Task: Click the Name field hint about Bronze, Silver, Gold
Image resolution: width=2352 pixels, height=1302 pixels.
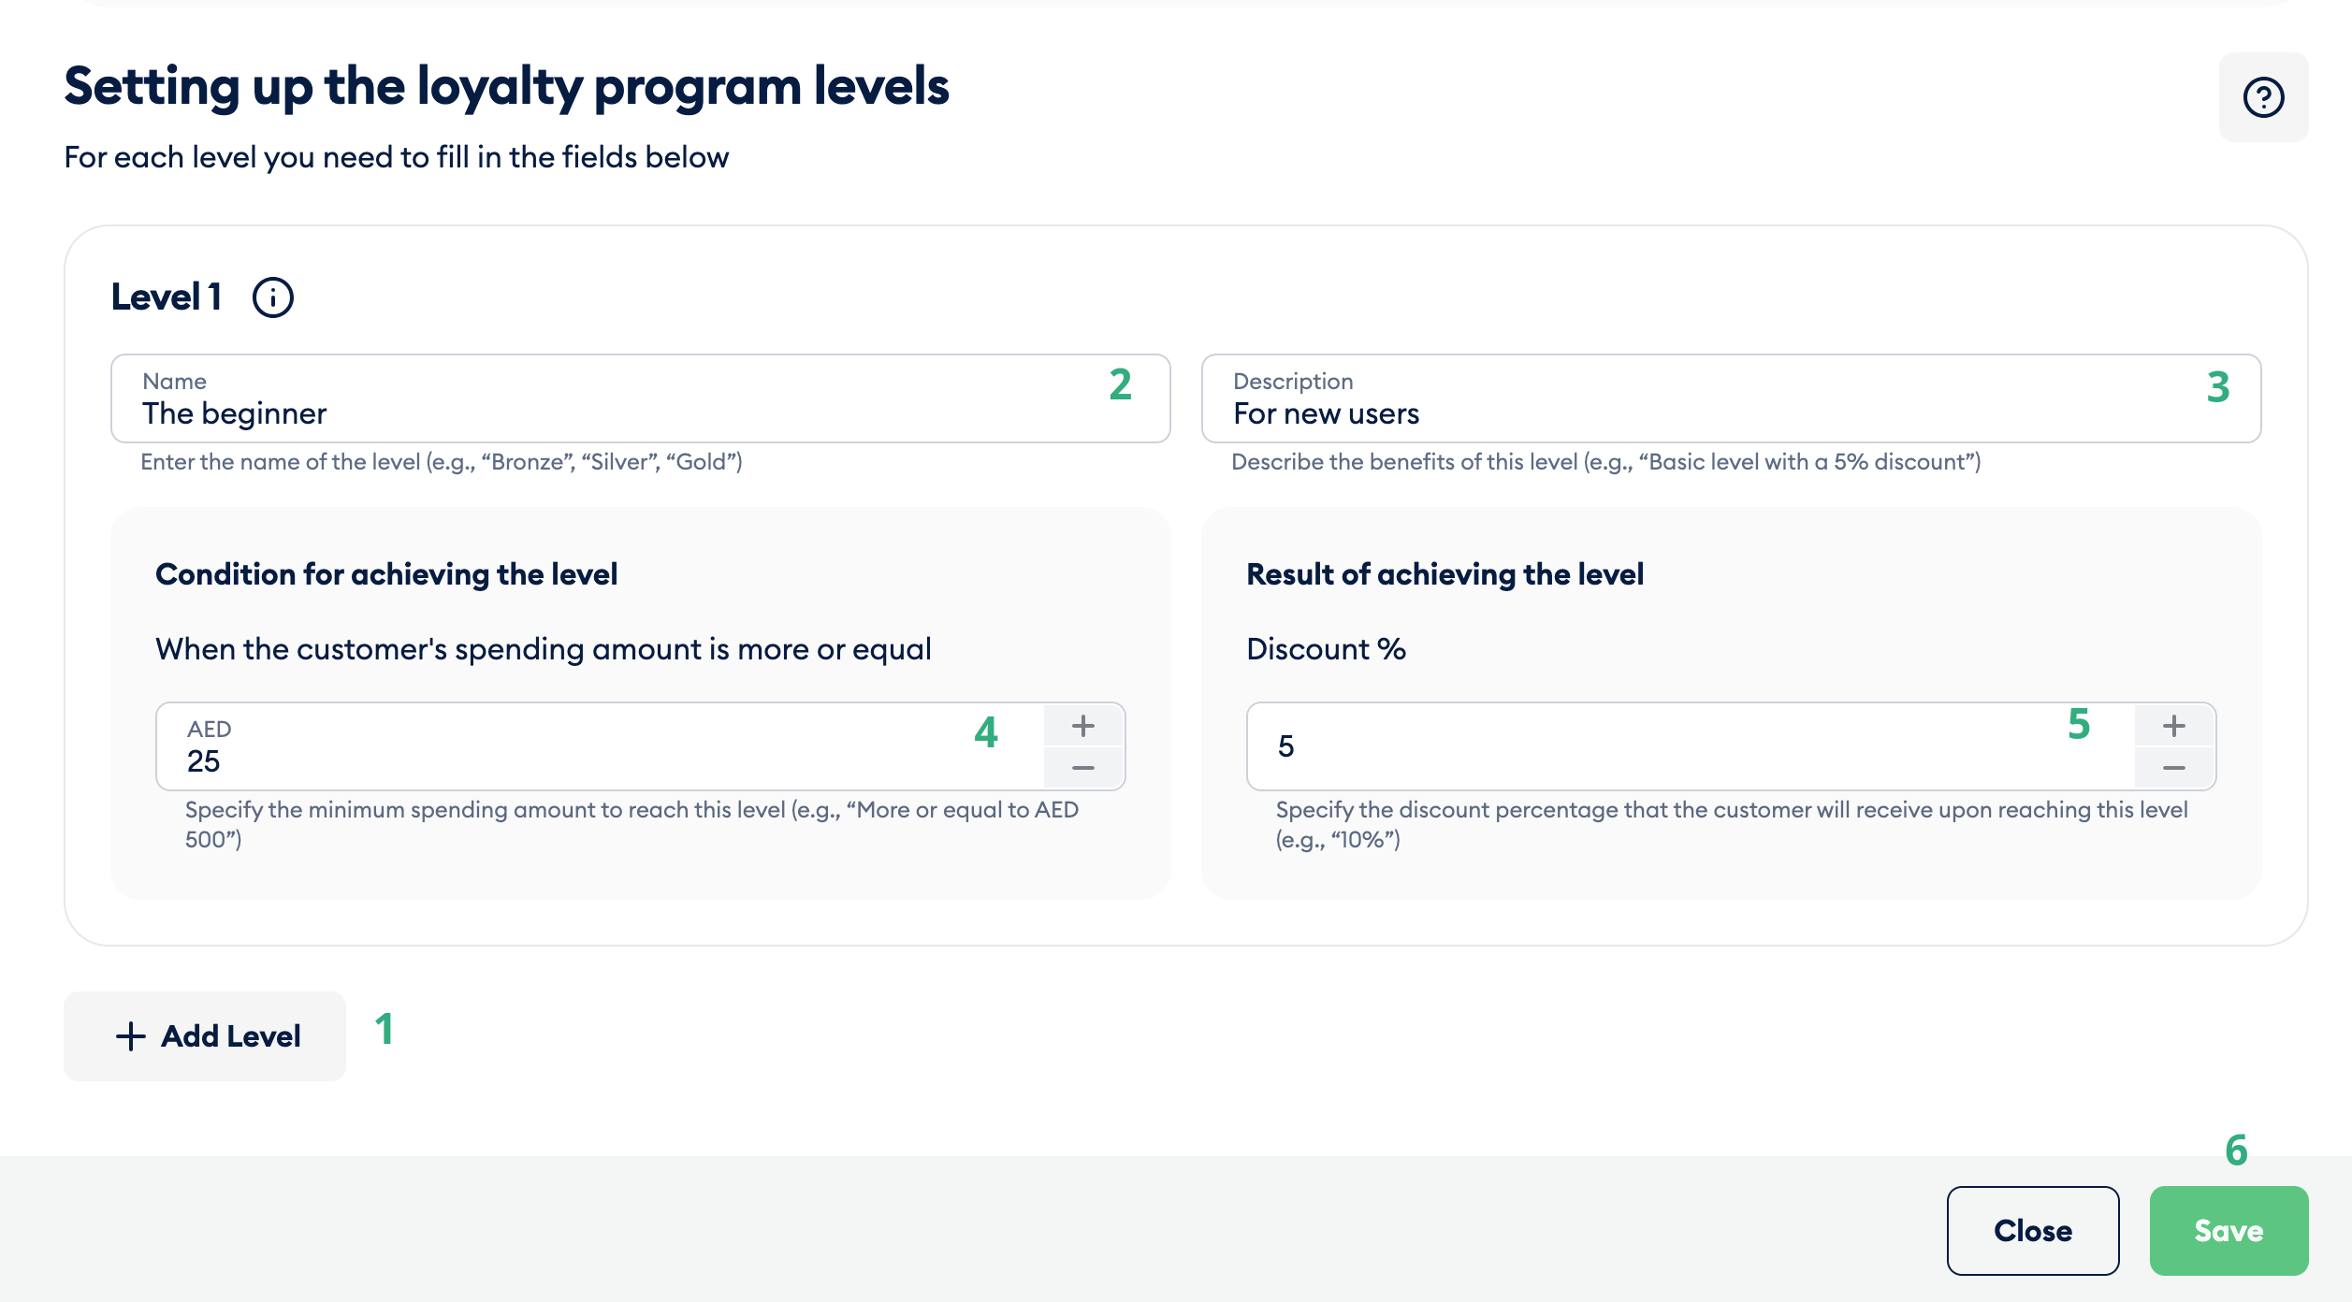Action: point(442,462)
